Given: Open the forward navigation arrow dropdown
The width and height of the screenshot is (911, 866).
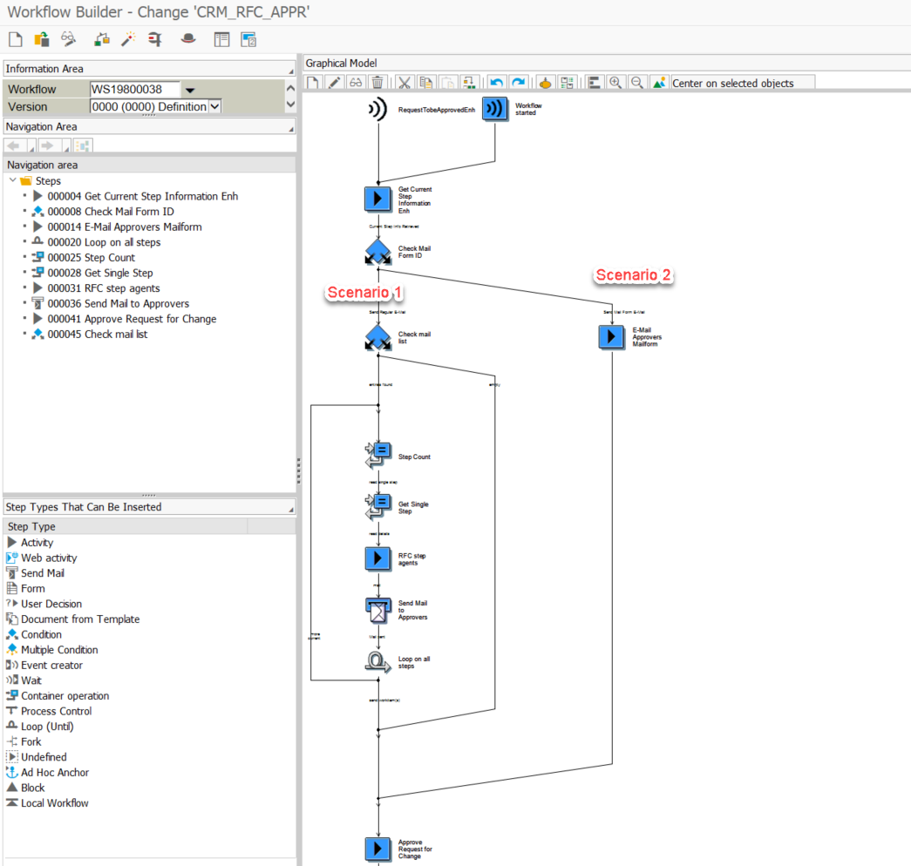Looking at the screenshot, I should (x=66, y=149).
